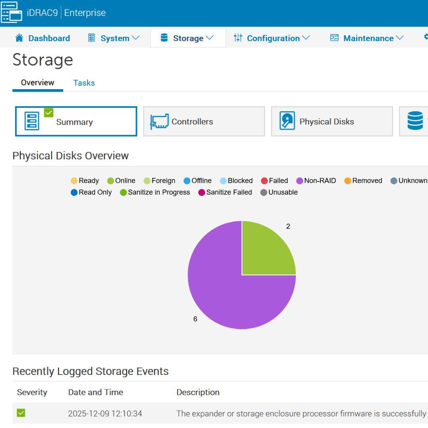Click the iDRAC9 logo icon
Screen dimensions: 428x428
tap(12, 13)
